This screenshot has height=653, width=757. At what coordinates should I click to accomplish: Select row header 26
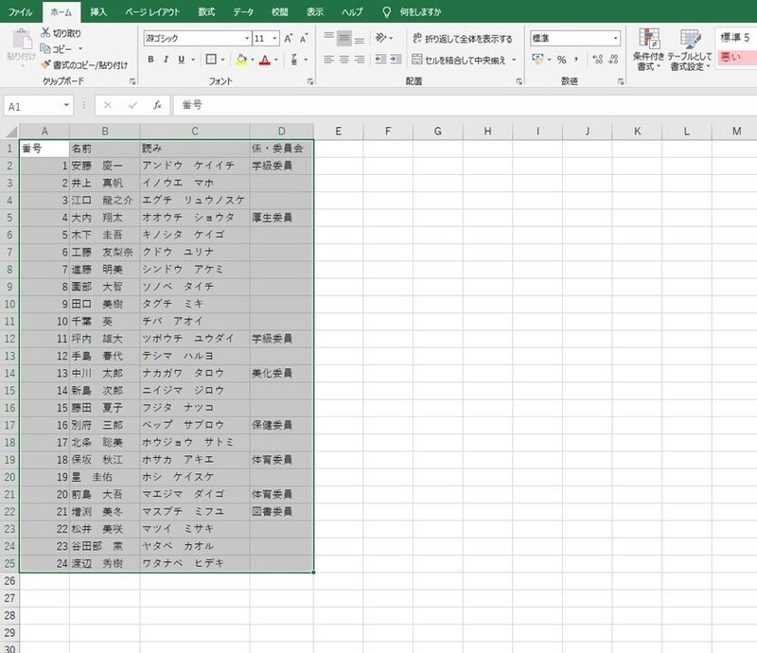pos(9,580)
